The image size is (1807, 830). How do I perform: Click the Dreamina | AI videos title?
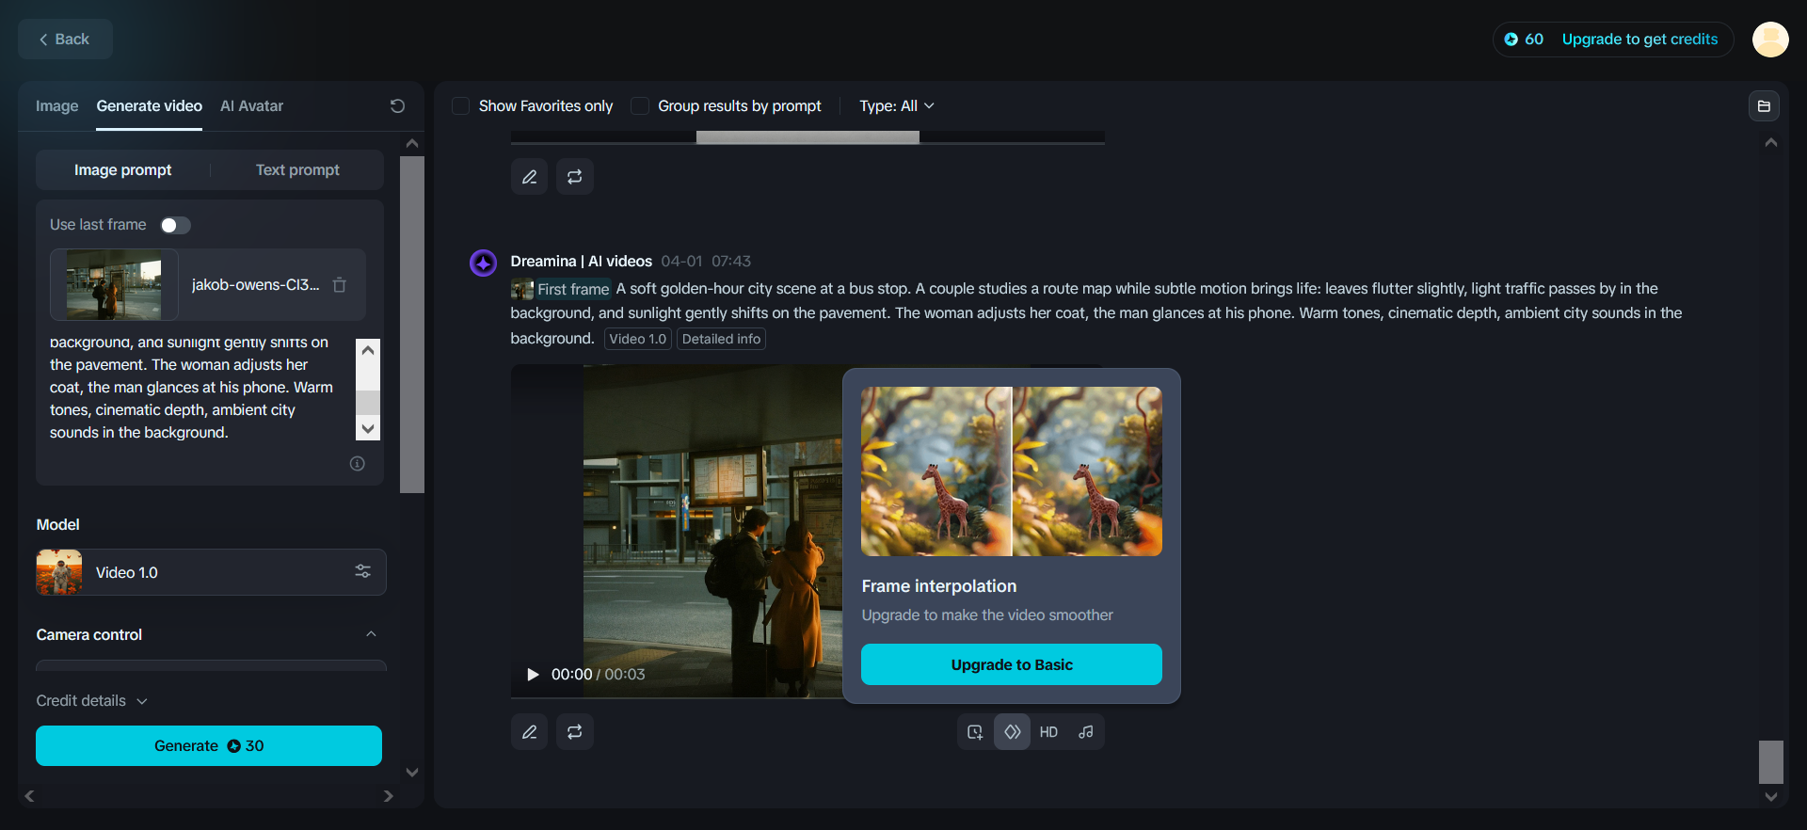(x=581, y=262)
